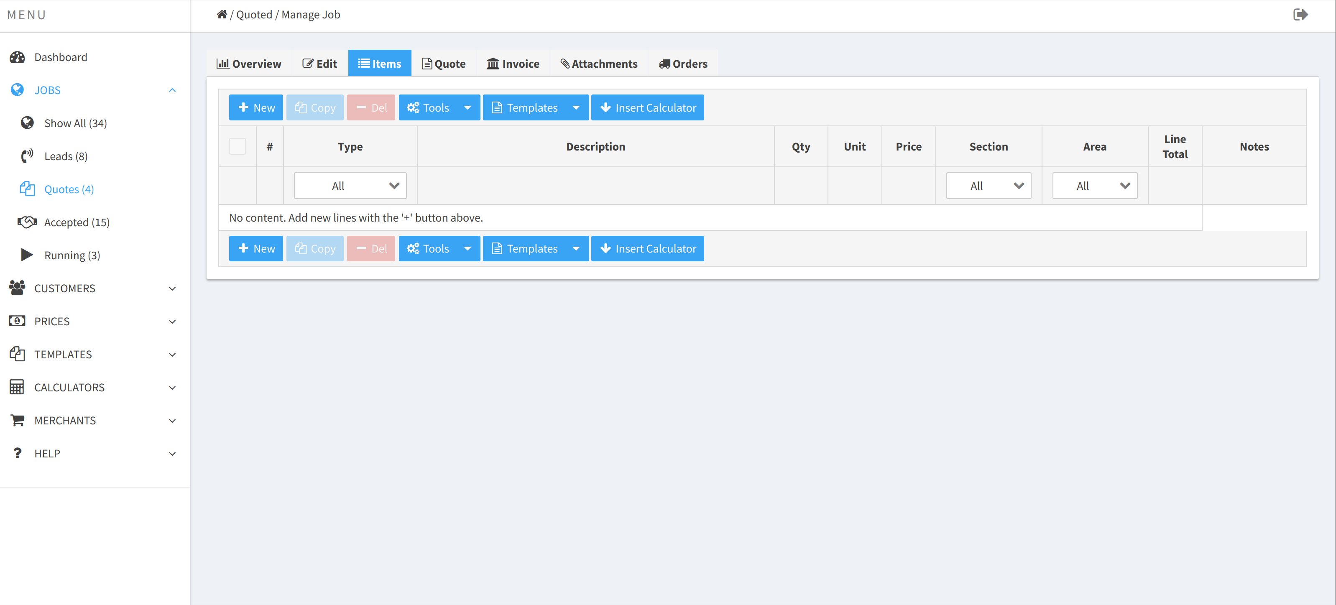Click the Leads phone icon

point(27,156)
